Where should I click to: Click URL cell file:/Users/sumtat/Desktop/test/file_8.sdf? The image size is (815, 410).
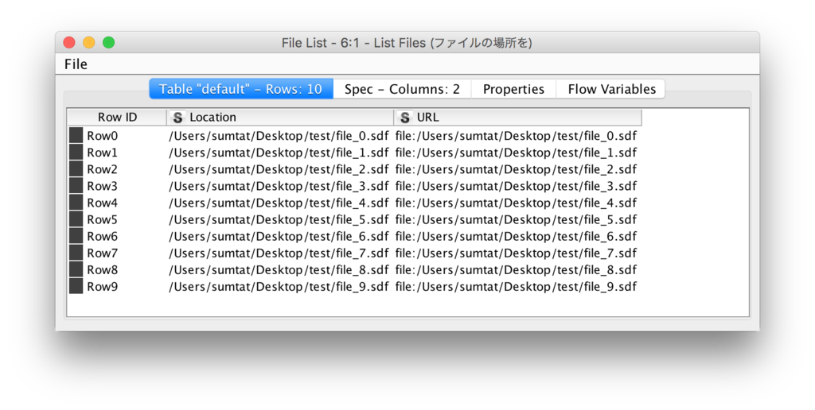coord(516,270)
